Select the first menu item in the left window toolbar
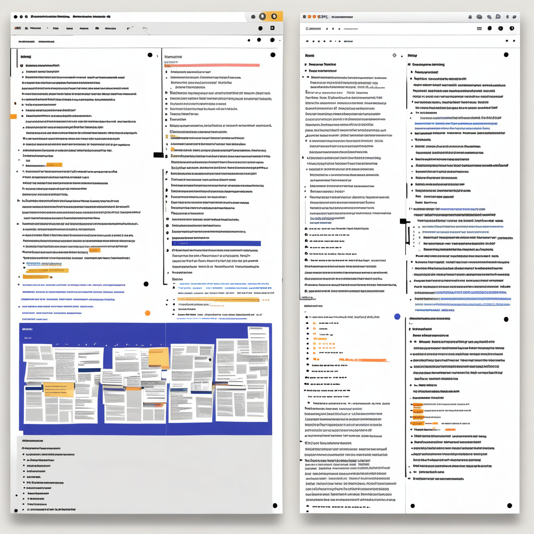Screen dimensions: 534x534 (19, 28)
